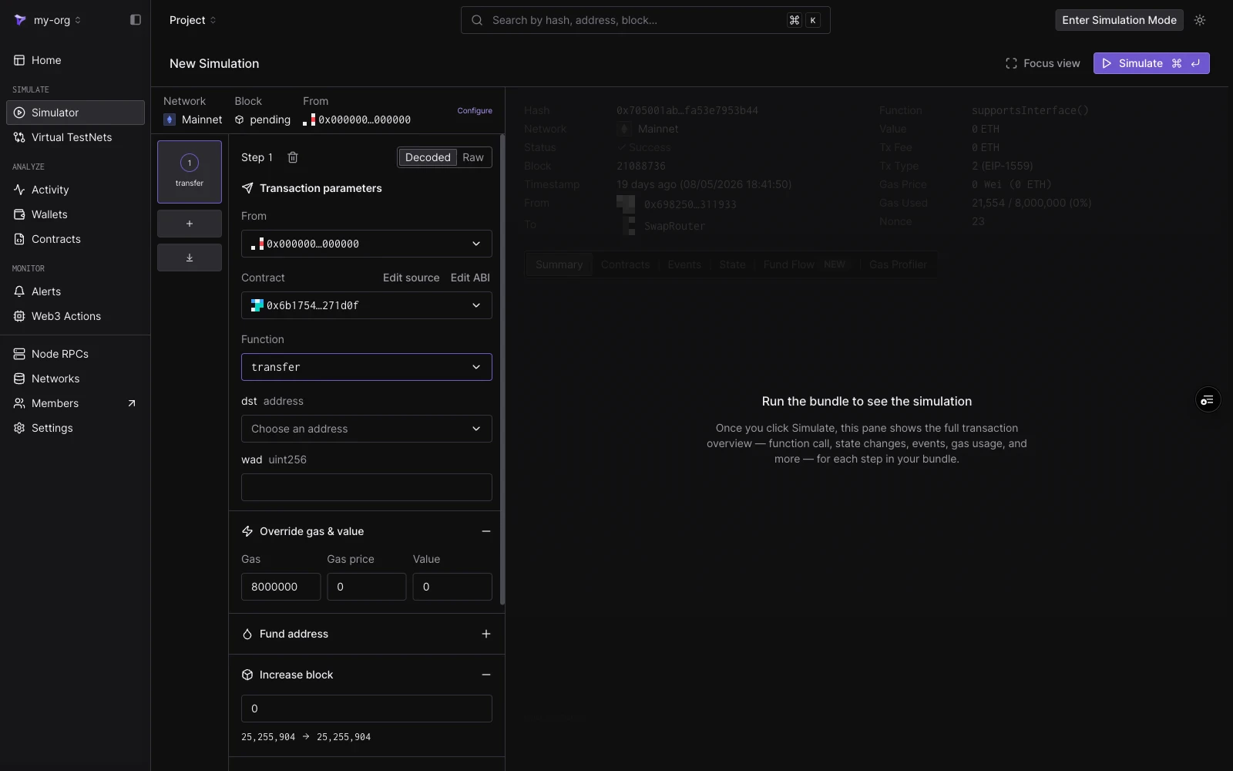The image size is (1233, 771).
Task: Delete Step 1 with trash icon
Action: pos(293,157)
